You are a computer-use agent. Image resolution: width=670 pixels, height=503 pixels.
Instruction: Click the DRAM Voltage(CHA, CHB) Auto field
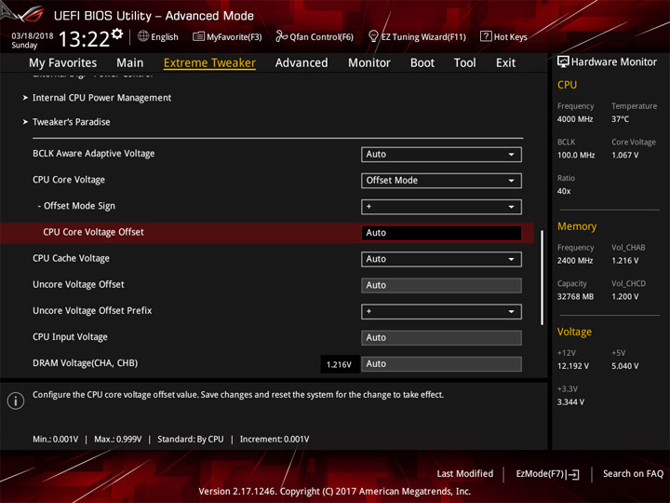441,363
